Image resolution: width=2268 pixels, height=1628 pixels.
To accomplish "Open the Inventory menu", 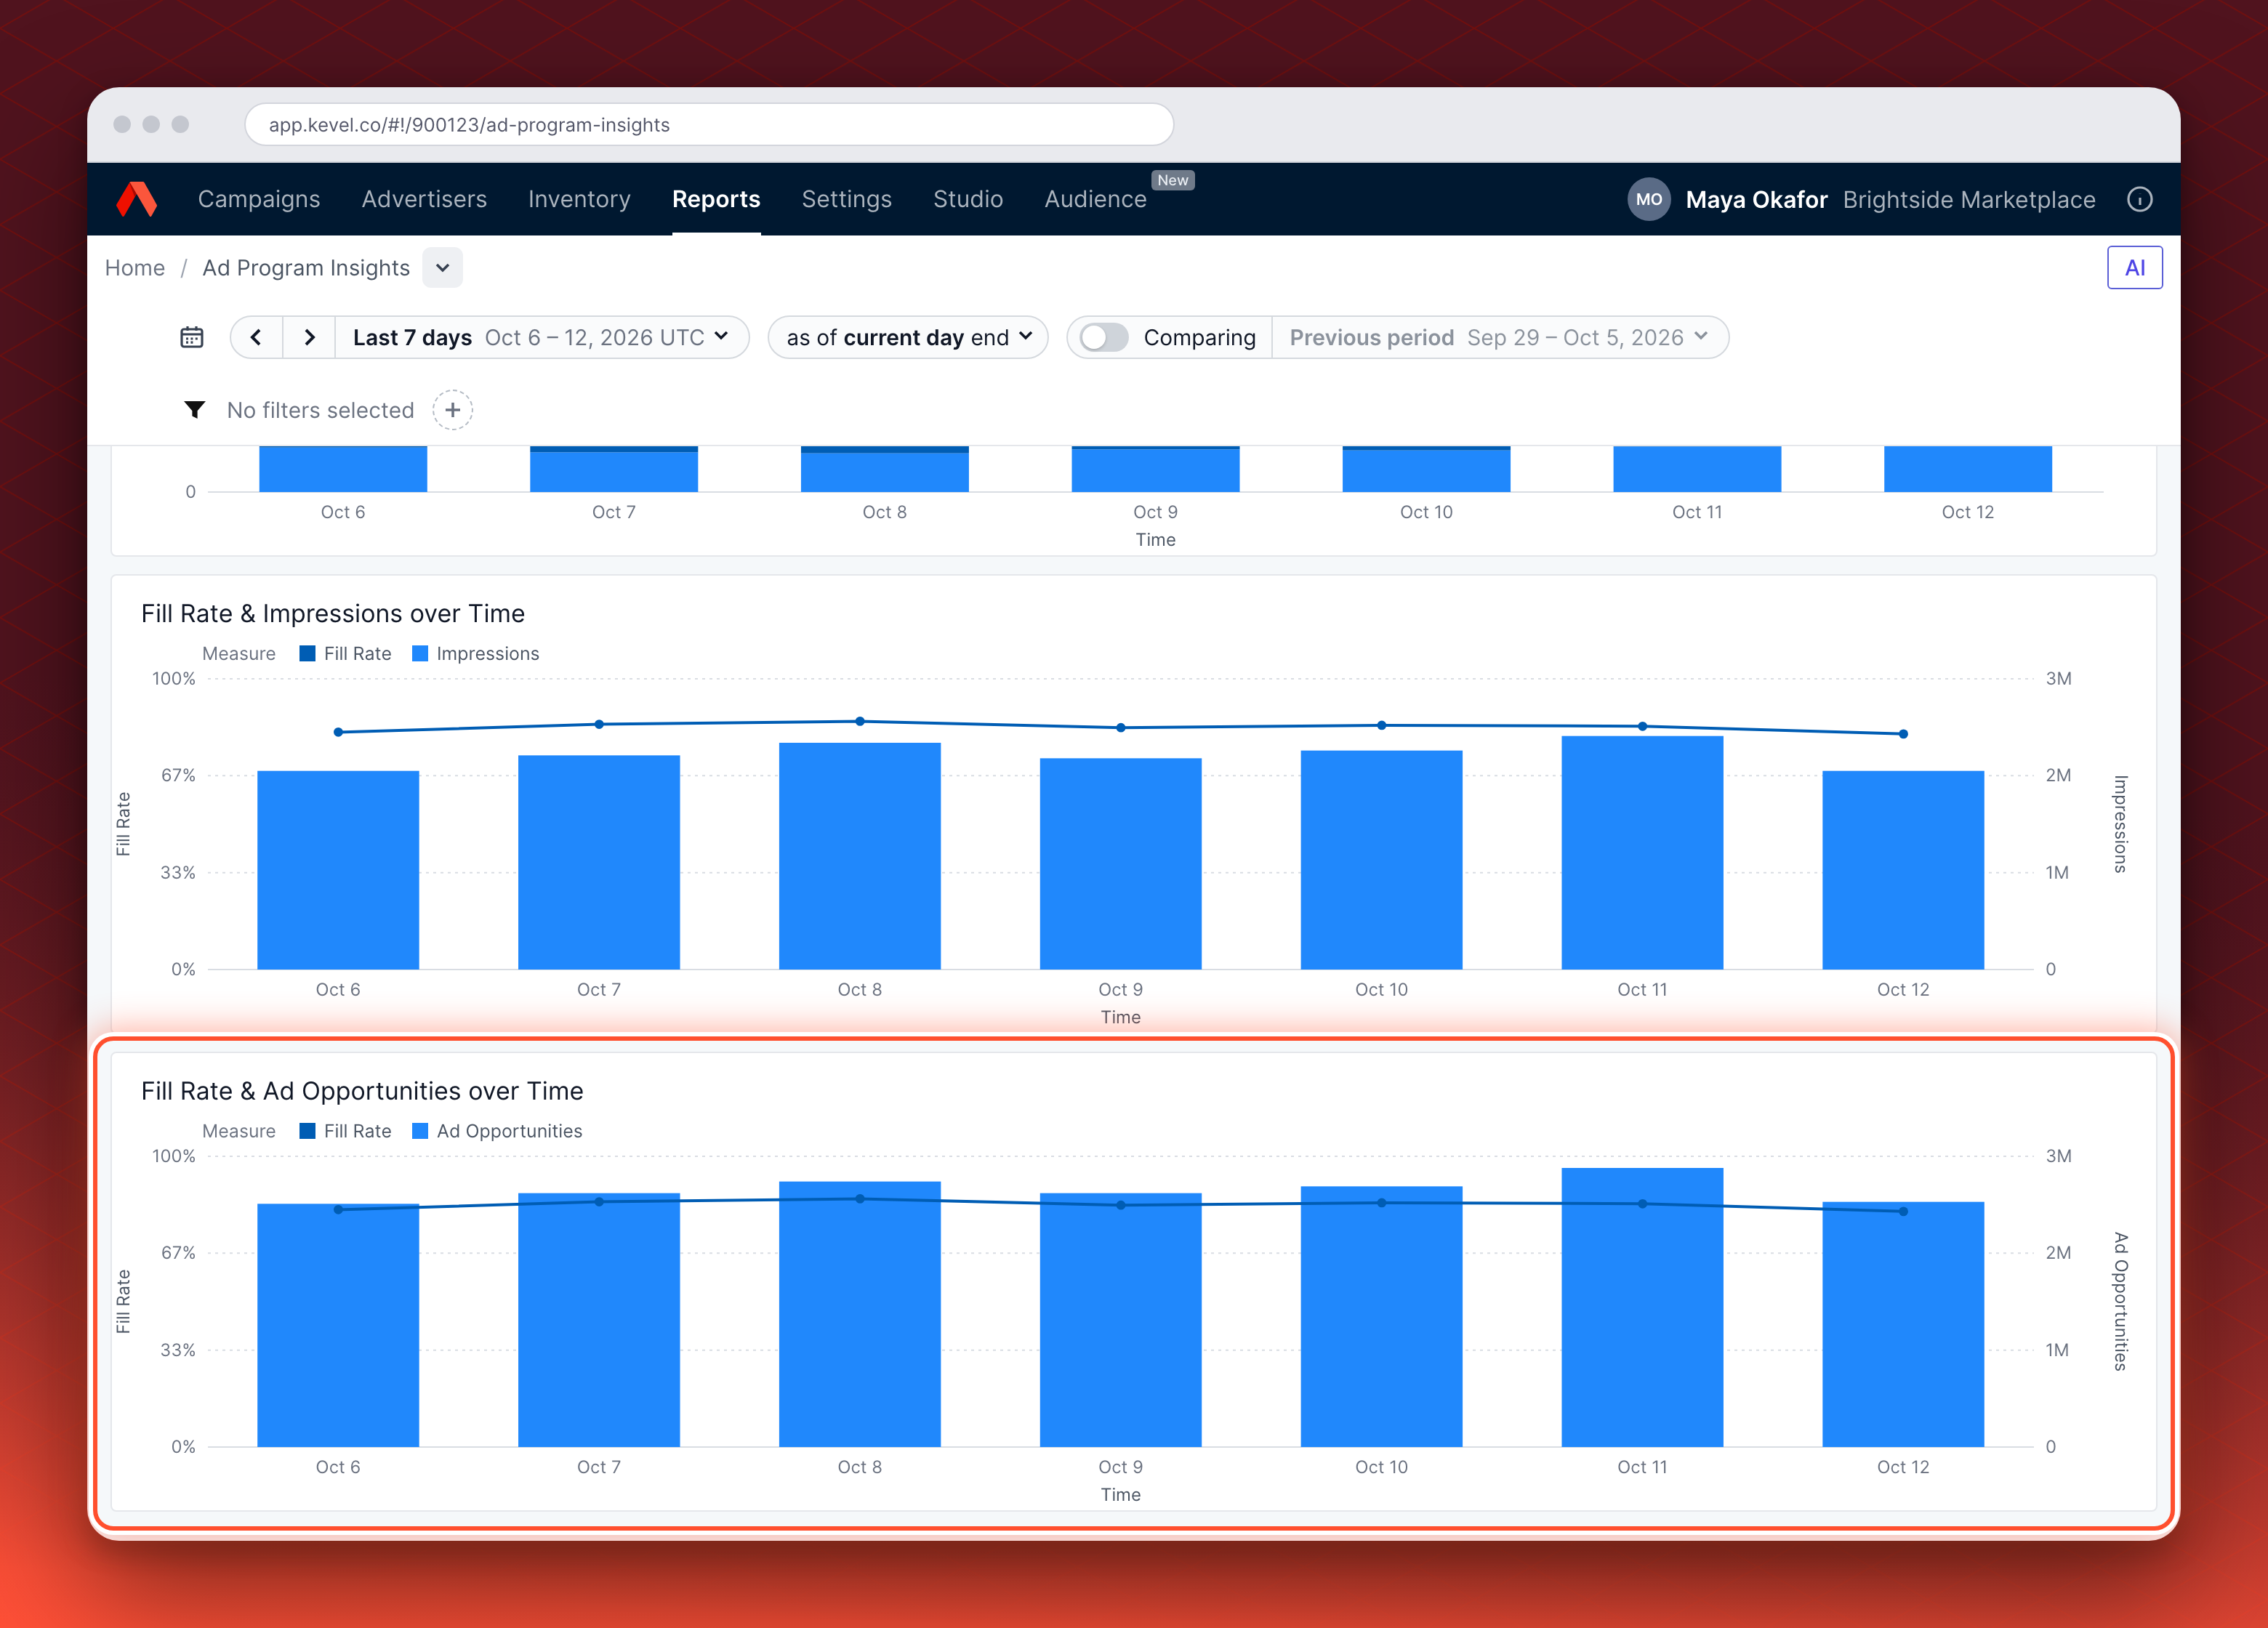I will click(x=579, y=199).
